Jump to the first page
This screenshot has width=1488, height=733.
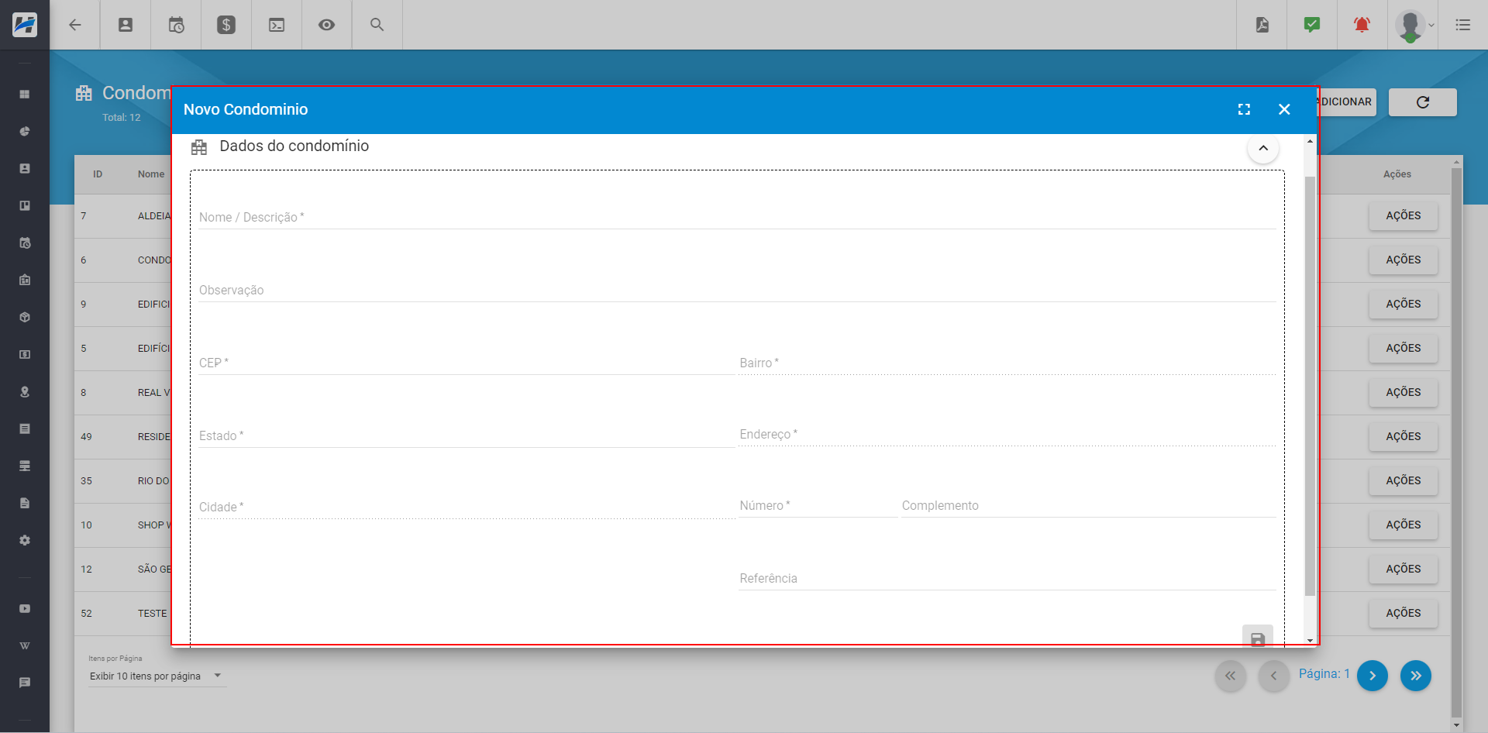[1230, 676]
